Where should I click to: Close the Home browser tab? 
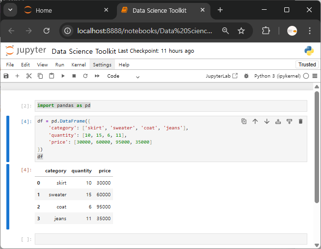pyautogui.click(x=106, y=10)
